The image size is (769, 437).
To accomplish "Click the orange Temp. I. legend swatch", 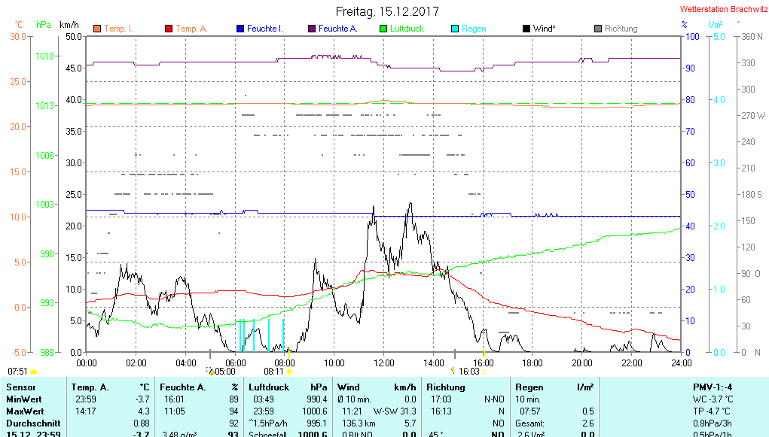I will click(x=96, y=29).
